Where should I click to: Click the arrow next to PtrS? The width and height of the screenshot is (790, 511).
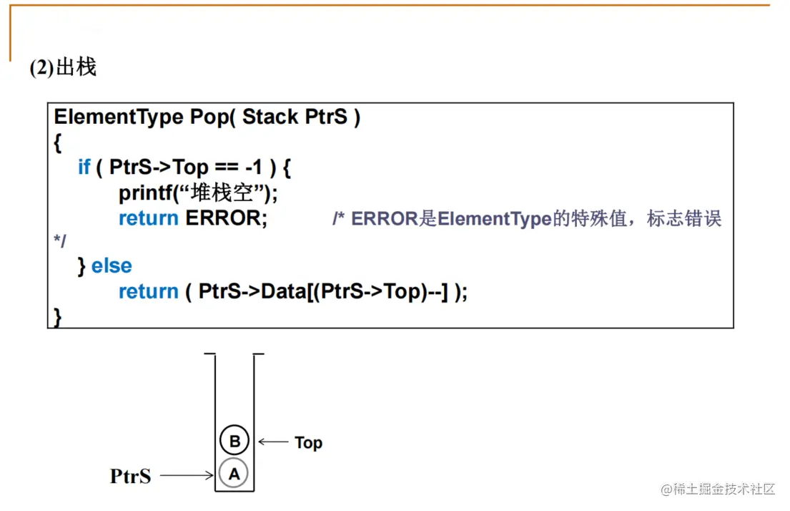[187, 474]
